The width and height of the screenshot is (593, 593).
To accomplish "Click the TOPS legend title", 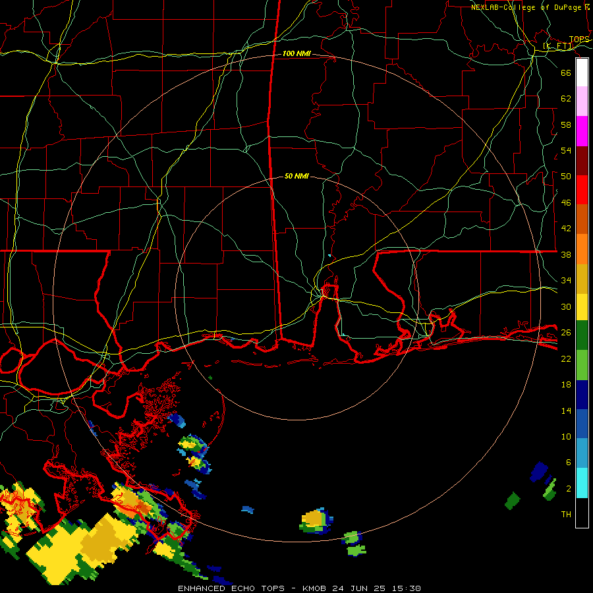I will [x=579, y=40].
